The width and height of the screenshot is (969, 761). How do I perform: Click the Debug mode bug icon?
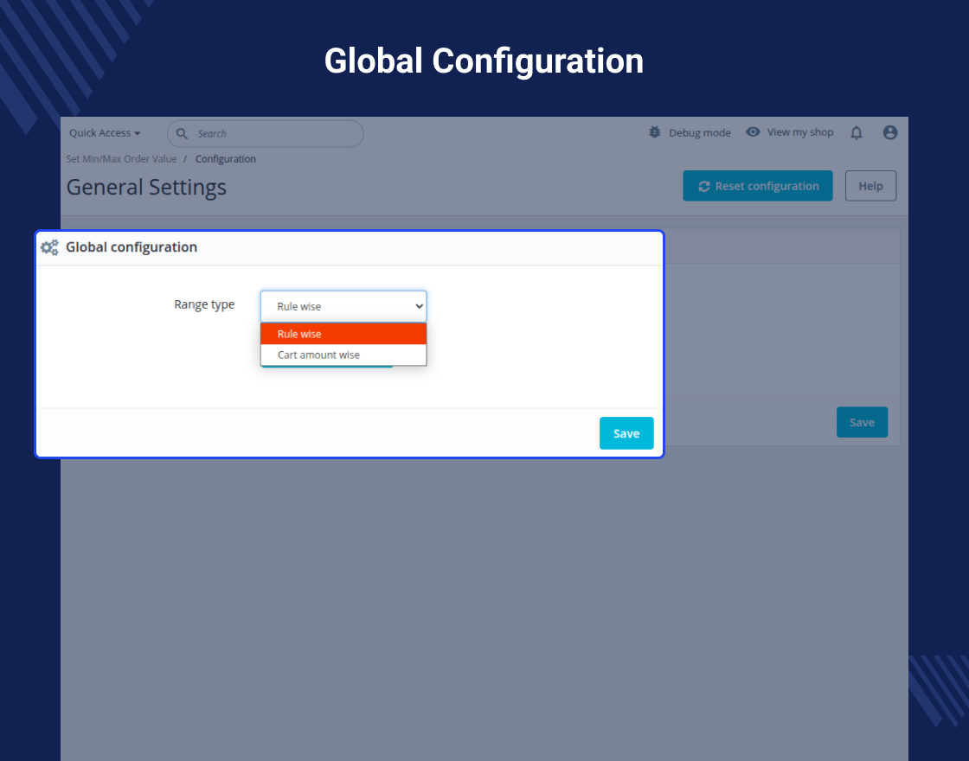point(654,132)
